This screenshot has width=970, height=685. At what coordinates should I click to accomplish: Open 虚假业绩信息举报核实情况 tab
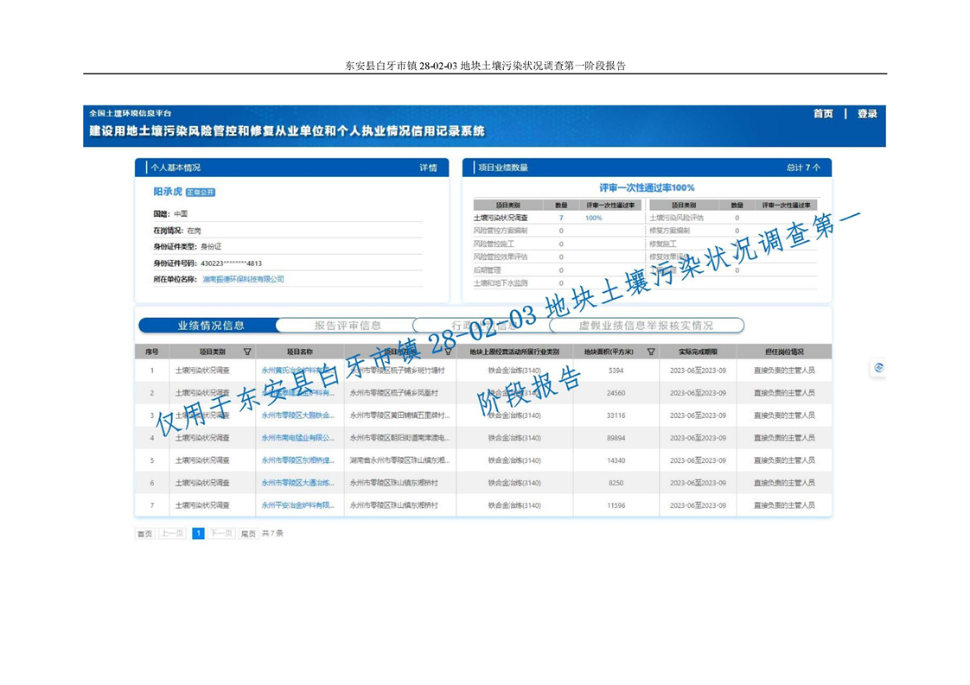(646, 326)
